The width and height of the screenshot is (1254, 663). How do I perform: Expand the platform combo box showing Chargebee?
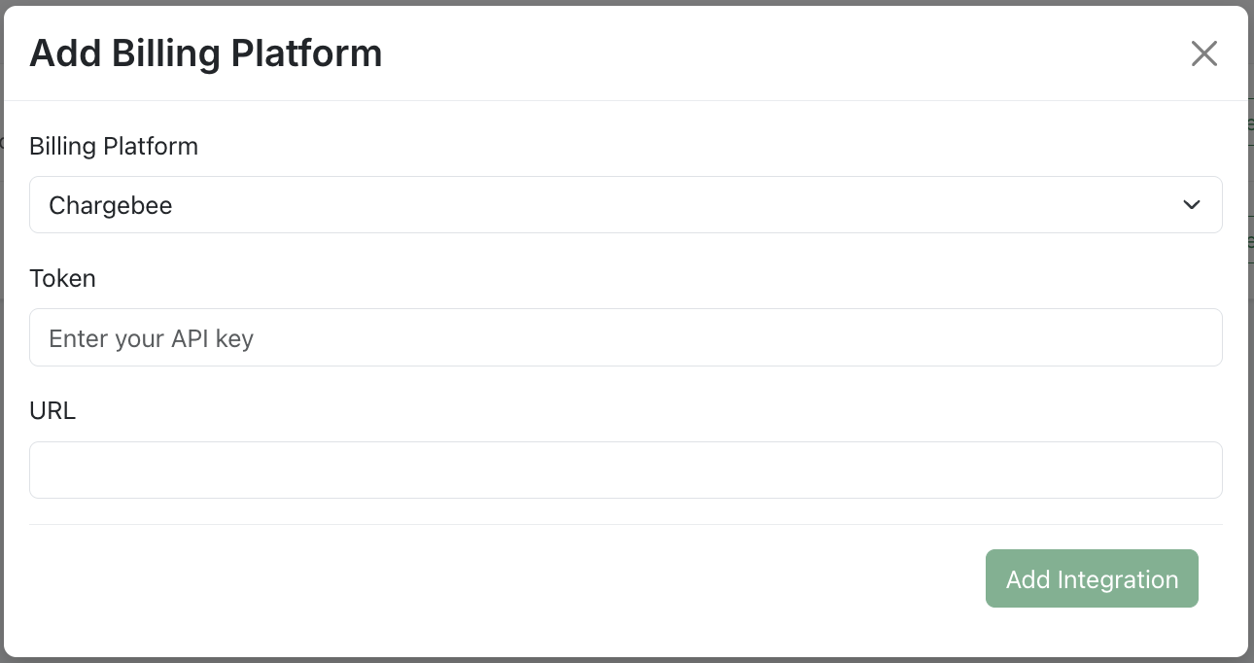pos(625,205)
